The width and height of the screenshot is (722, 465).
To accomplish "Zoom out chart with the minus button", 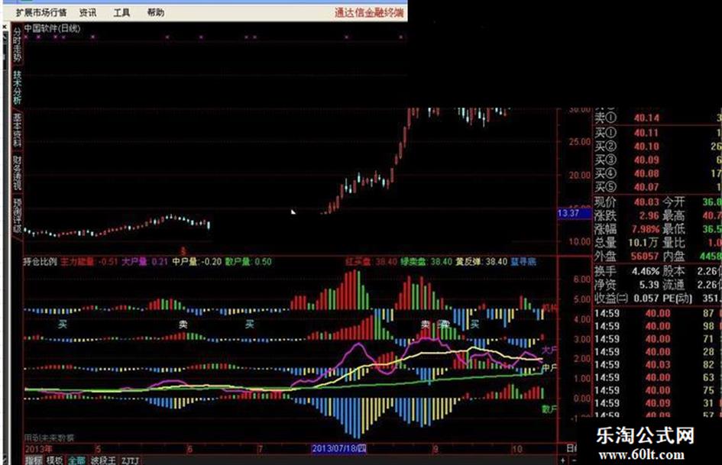I will coord(573,460).
